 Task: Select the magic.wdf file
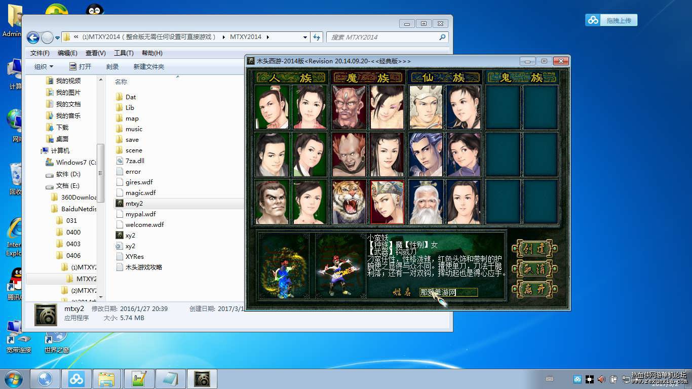click(x=136, y=192)
